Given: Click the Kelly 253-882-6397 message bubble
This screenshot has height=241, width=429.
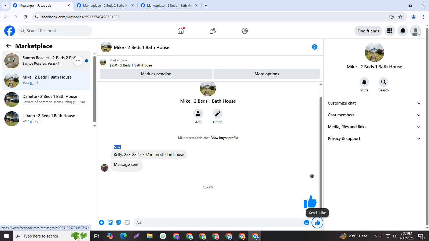Looking at the screenshot, I should (149, 155).
